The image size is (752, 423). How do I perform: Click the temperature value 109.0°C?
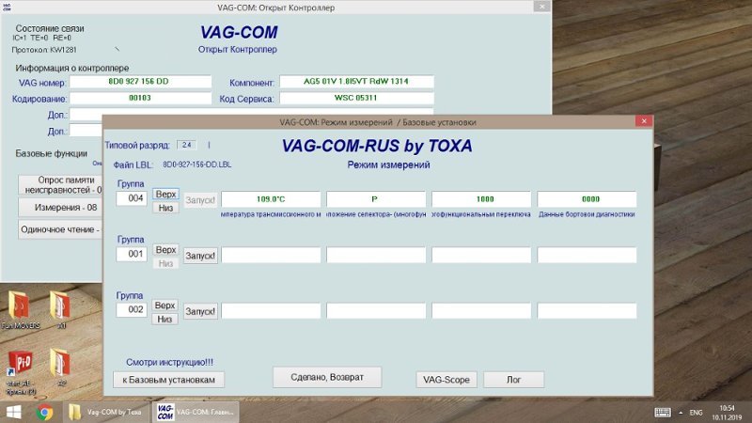[271, 199]
